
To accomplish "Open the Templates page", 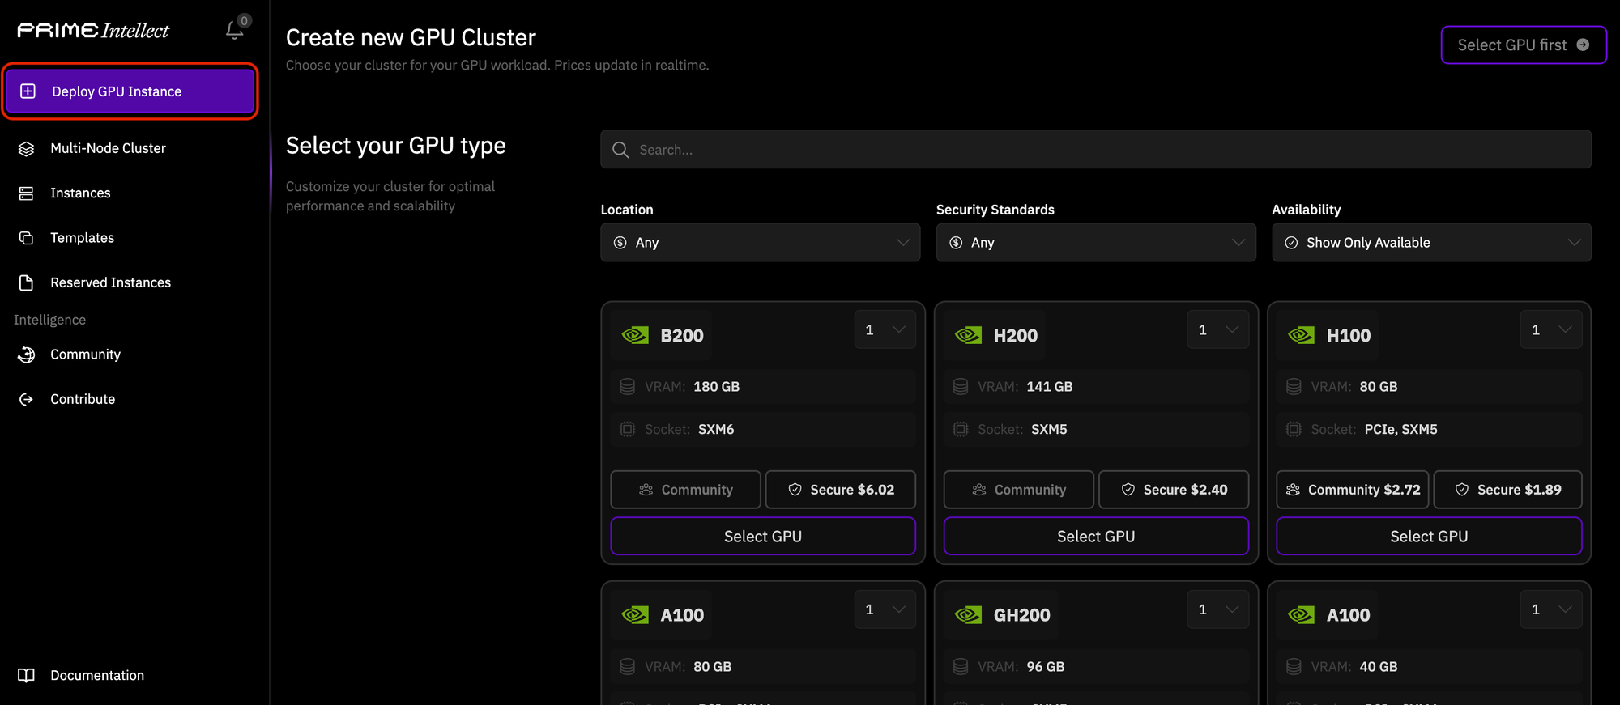I will 82,238.
